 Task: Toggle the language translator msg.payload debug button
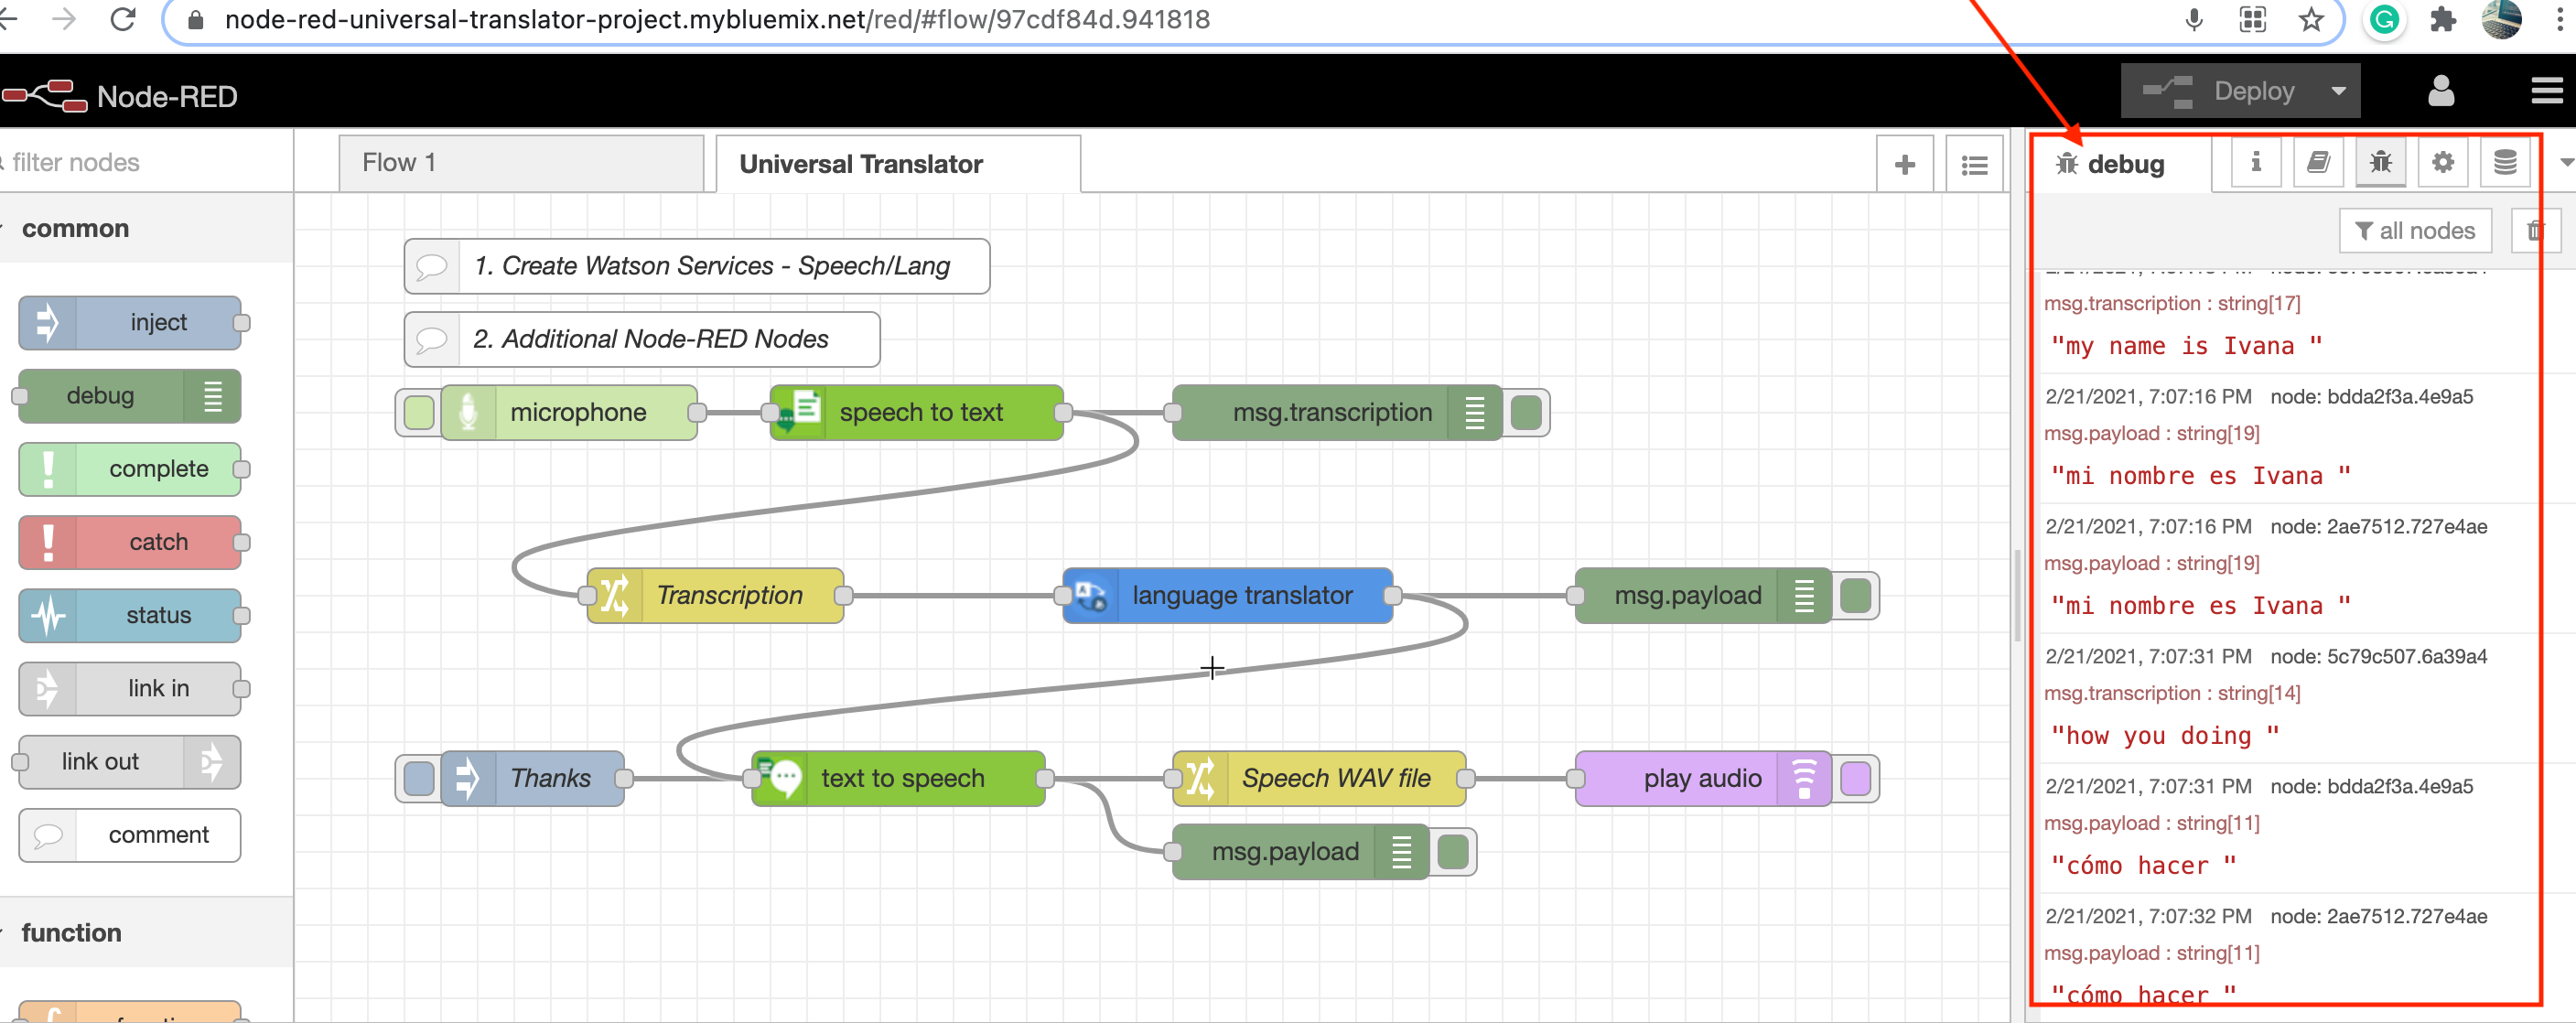1855,596
